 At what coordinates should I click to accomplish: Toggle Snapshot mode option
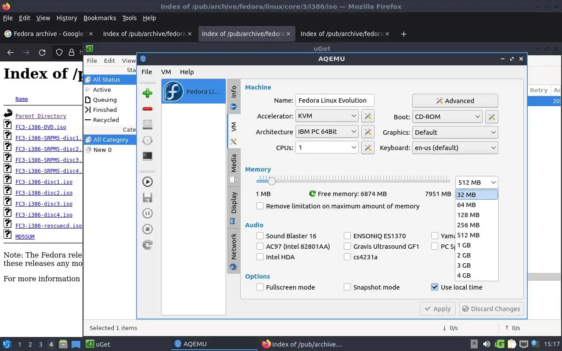click(x=347, y=287)
